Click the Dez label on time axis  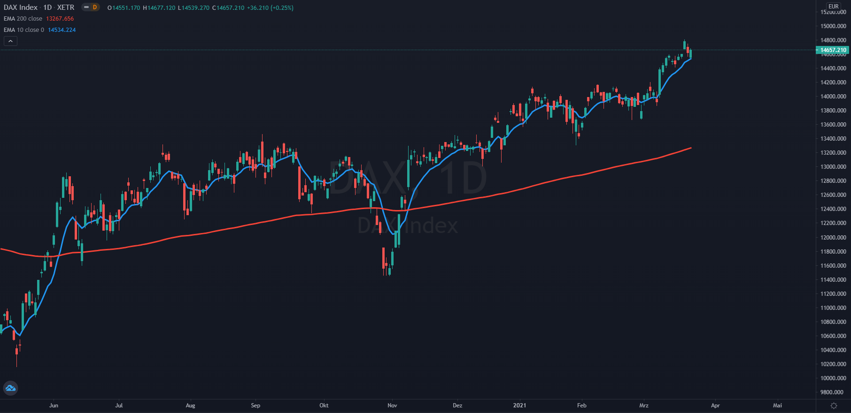[x=457, y=405]
